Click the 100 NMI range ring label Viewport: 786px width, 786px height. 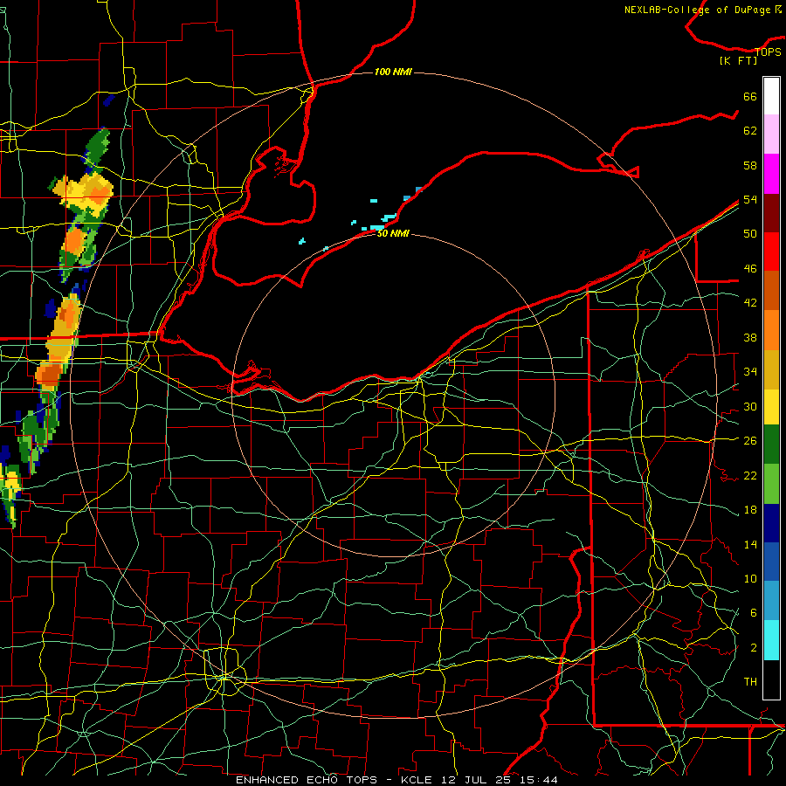(x=393, y=72)
